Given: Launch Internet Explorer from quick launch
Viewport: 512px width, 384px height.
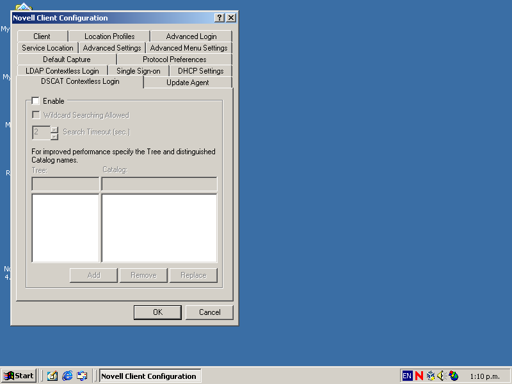Looking at the screenshot, I should (67, 376).
